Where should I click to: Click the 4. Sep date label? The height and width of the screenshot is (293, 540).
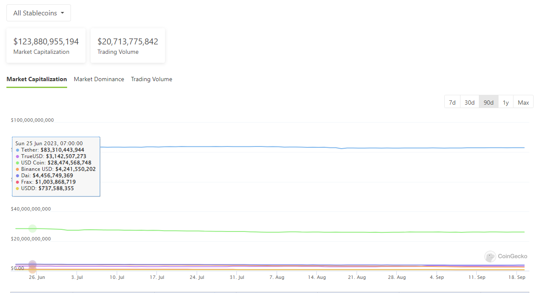(x=437, y=277)
